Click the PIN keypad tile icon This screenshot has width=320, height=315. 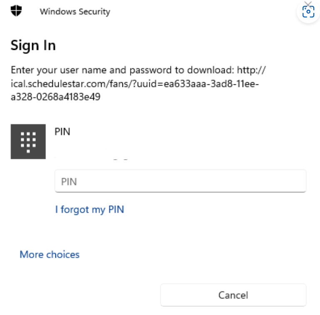[x=28, y=142]
